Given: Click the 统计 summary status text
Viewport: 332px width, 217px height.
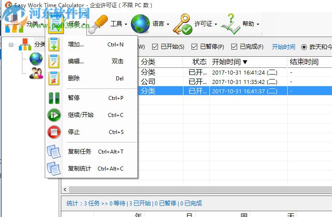Looking at the screenshot, I should click(134, 203).
